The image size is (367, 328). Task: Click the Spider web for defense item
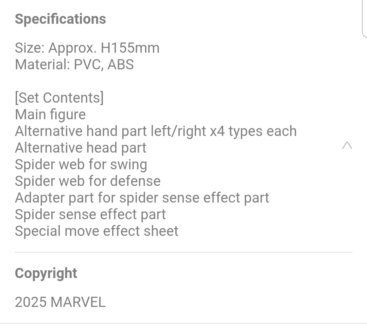pos(88,181)
